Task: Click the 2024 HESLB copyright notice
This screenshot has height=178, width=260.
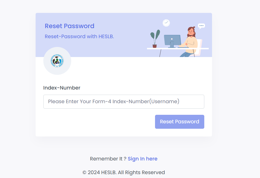Action: pos(124,172)
